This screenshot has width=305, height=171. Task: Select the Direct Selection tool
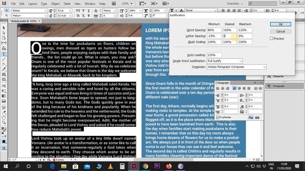click(x=4, y=33)
